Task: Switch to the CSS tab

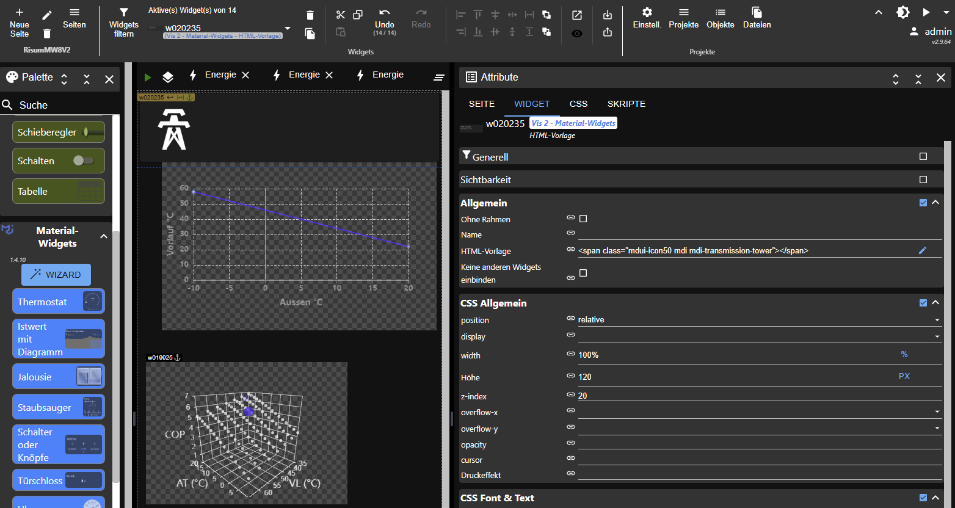Action: [578, 104]
